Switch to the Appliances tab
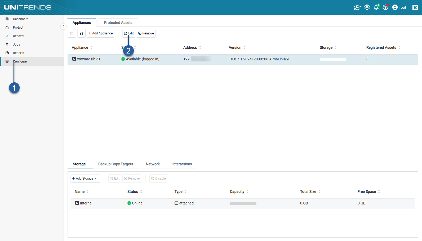The height and width of the screenshot is (241, 422). point(82,23)
